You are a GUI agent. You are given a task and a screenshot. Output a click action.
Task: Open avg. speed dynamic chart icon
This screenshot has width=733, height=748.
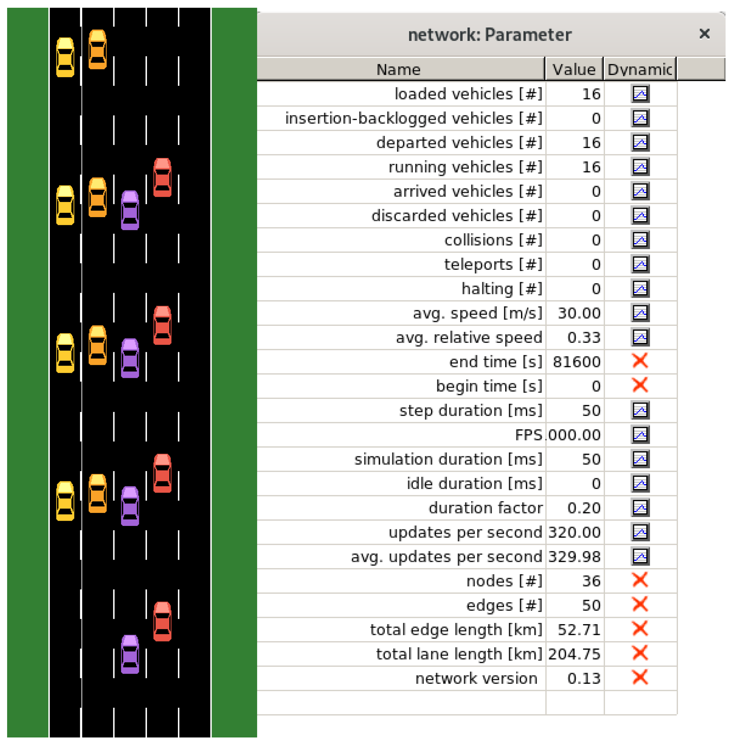pyautogui.click(x=640, y=313)
